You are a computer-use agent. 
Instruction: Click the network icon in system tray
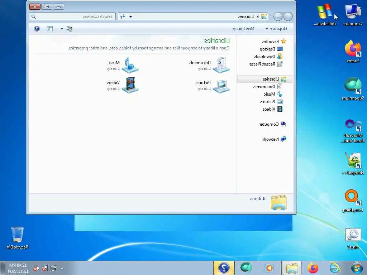tap(53, 268)
